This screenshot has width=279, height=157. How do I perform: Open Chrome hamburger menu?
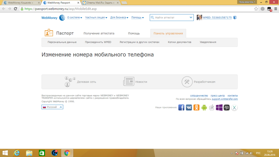tap(276, 9)
